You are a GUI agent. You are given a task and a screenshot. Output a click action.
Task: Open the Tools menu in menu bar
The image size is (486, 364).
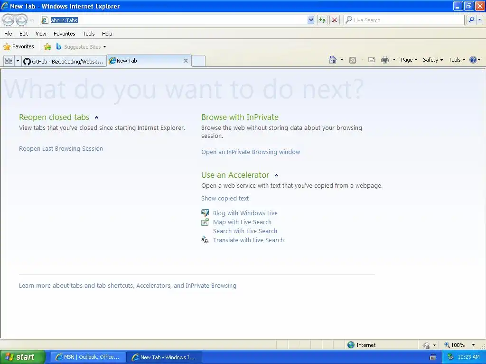[x=89, y=34]
